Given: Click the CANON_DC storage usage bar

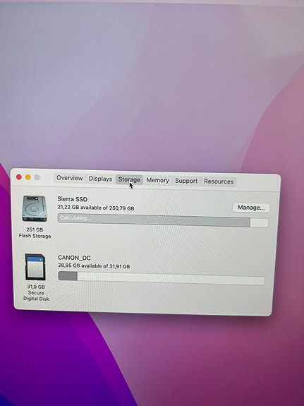Looking at the screenshot, I should (x=162, y=277).
